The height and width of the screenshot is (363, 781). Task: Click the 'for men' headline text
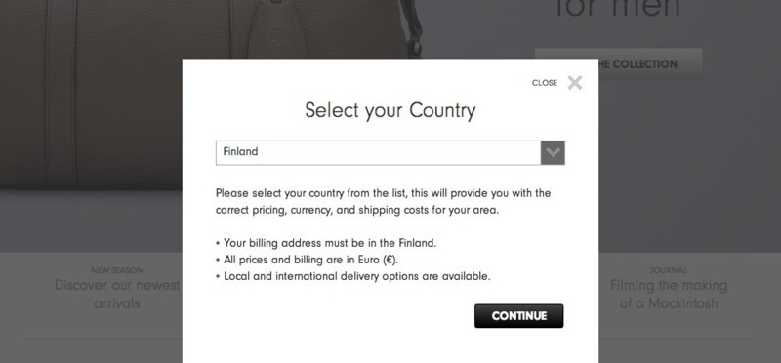coord(618,9)
